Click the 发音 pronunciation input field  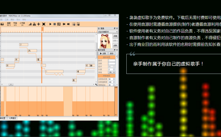[112, 63]
